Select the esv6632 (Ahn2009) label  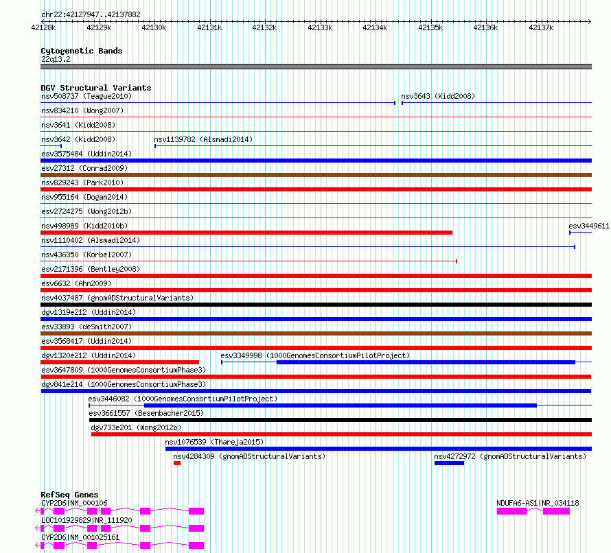(76, 283)
